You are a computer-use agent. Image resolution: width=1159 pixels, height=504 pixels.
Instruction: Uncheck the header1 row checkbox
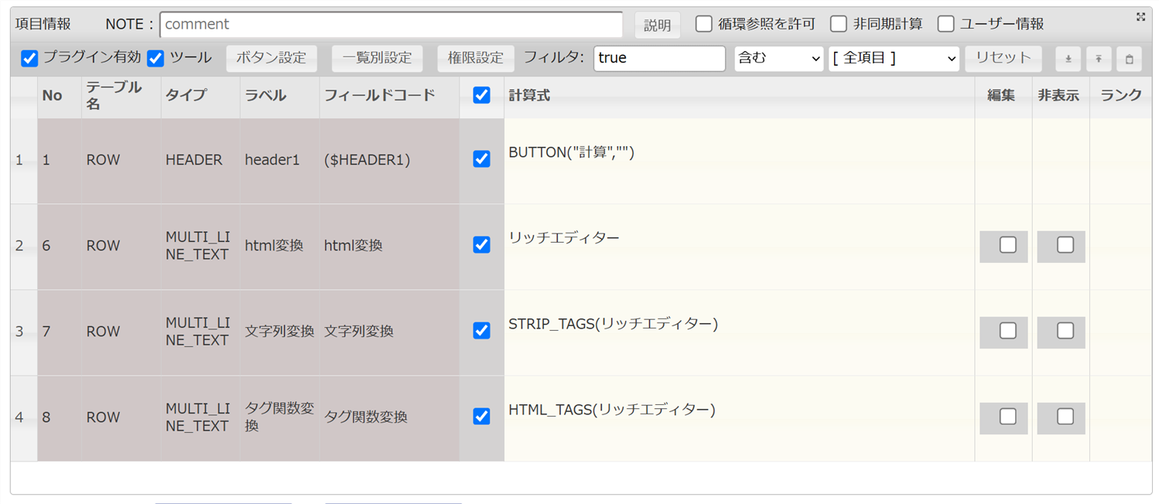tap(481, 159)
